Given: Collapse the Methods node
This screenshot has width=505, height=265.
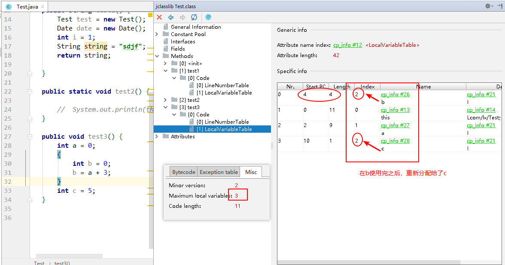Looking at the screenshot, I should 157,56.
